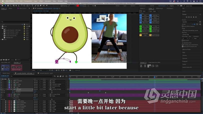Image resolution: width=203 pixels, height=114 pixels.
Task: Click the timeline Motion Blur enable icon
Action: point(63,76)
